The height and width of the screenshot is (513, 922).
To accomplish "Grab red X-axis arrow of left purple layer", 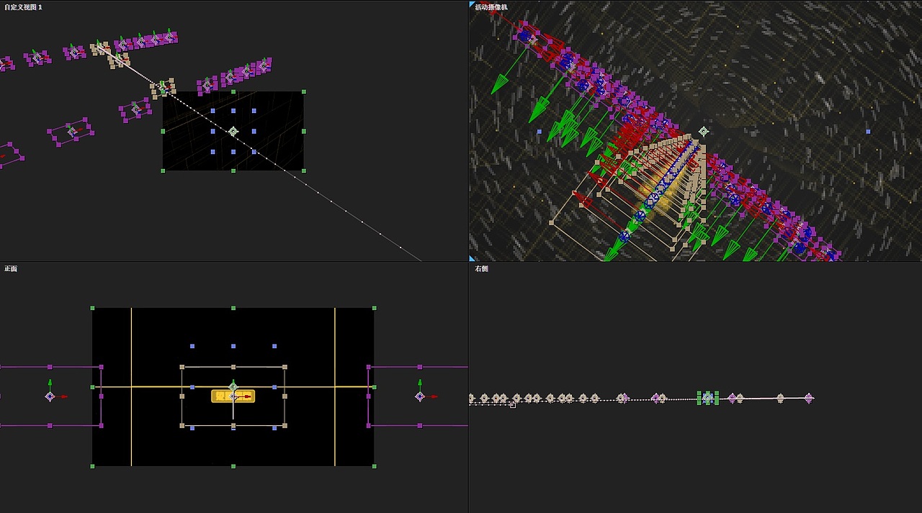I will click(63, 396).
